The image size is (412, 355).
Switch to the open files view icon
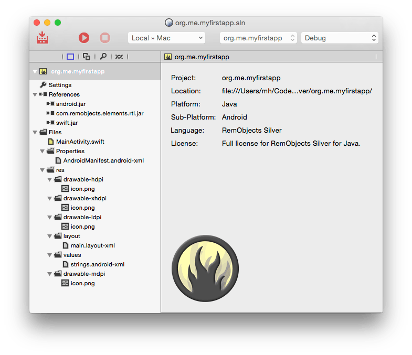87,57
